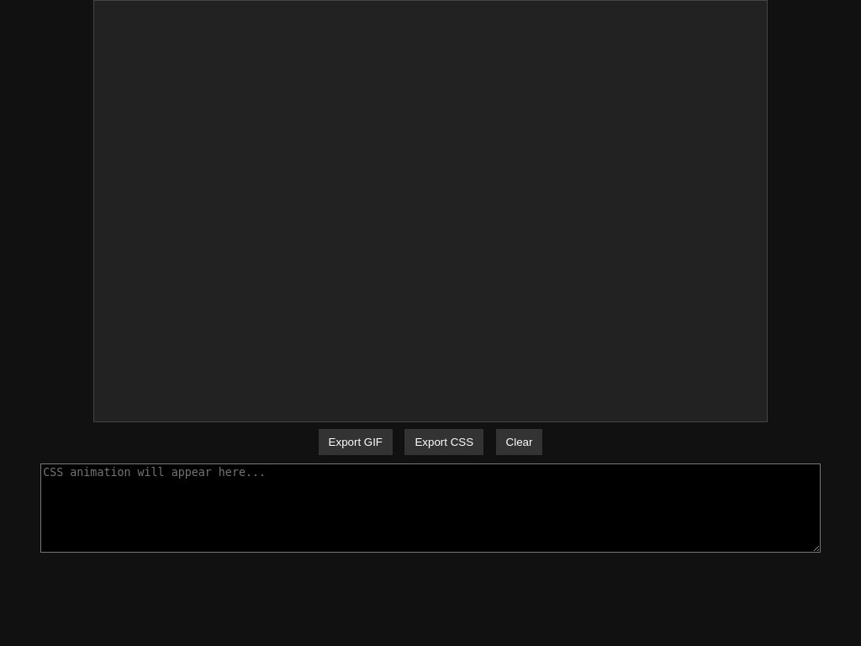Click on the animation preview canvas
861x646 pixels.
430,210
